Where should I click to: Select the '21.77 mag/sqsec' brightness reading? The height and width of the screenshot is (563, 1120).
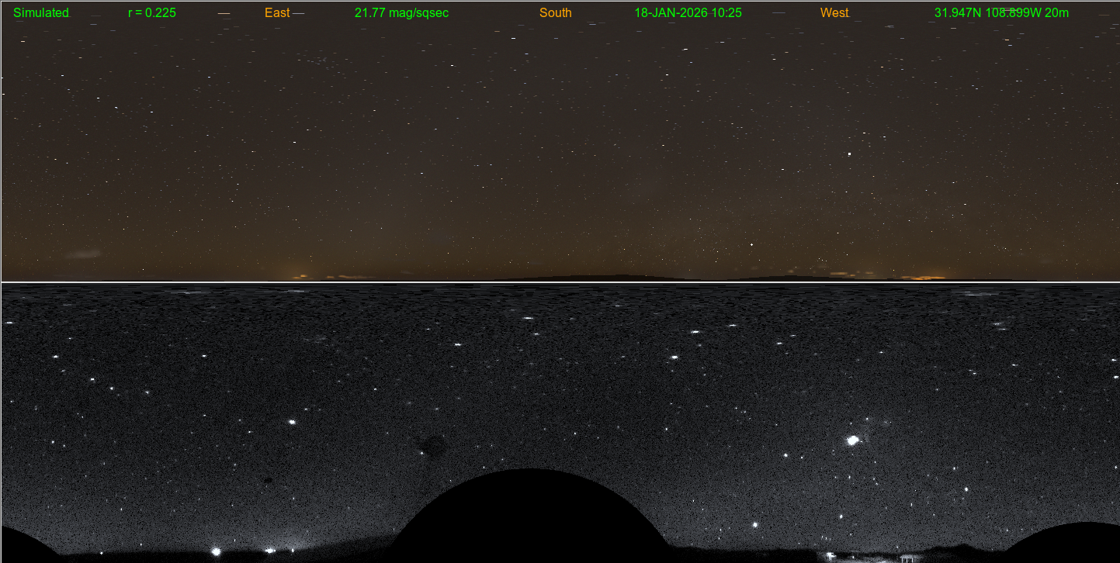[x=401, y=13]
